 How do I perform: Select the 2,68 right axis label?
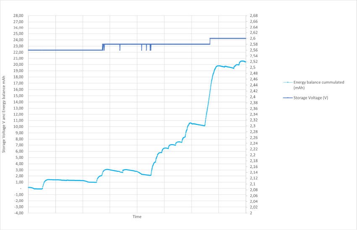pyautogui.click(x=254, y=16)
